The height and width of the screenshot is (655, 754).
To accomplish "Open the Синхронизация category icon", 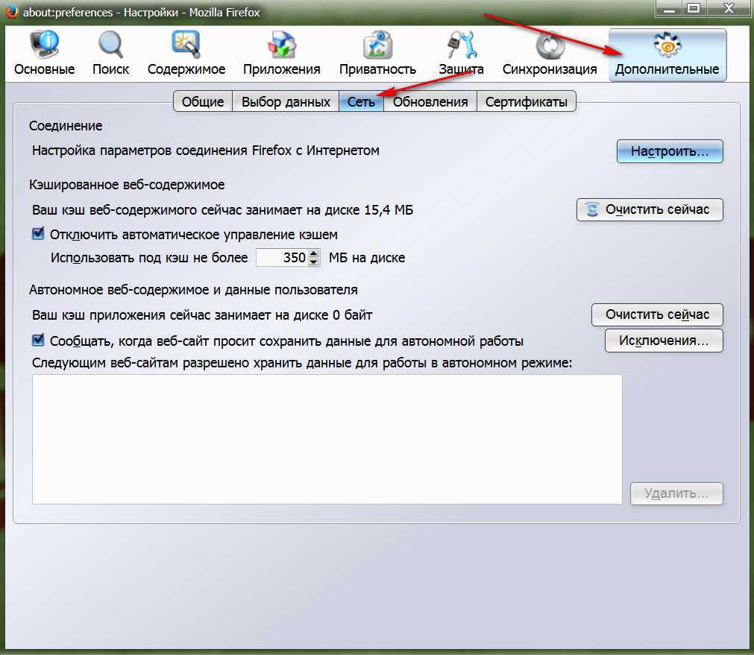I will pos(550,54).
